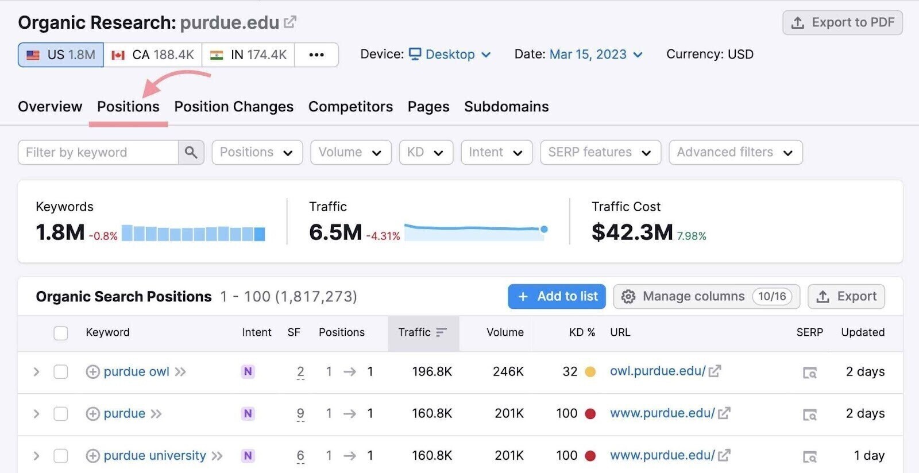Screen dimensions: 919x473
Task: Click SERP snapshot icon for purdue university row
Action: click(x=809, y=456)
